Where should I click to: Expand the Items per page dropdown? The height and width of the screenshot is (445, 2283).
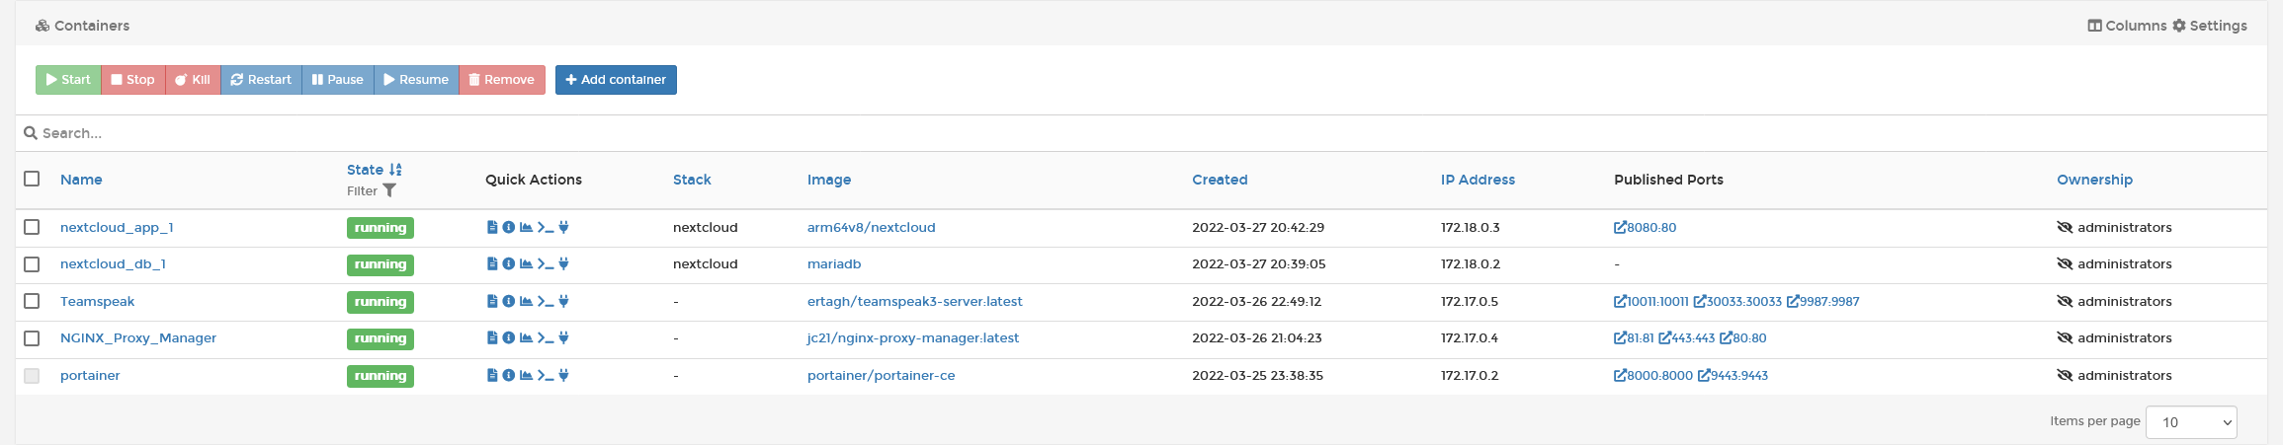pyautogui.click(x=2191, y=422)
